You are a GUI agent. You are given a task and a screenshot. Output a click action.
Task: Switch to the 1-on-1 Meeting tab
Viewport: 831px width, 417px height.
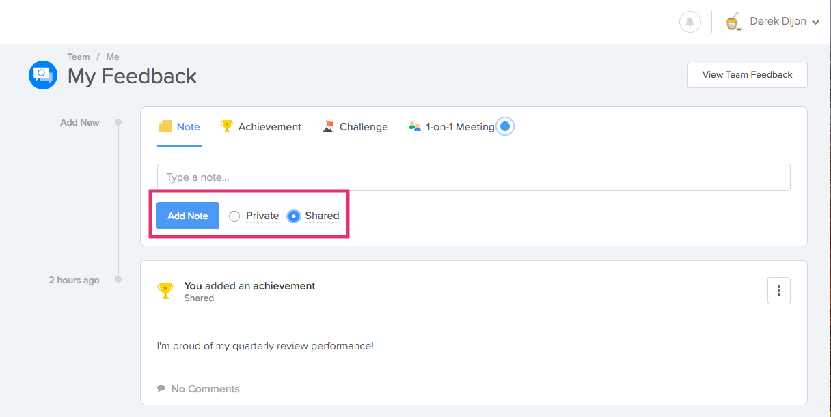[452, 127]
